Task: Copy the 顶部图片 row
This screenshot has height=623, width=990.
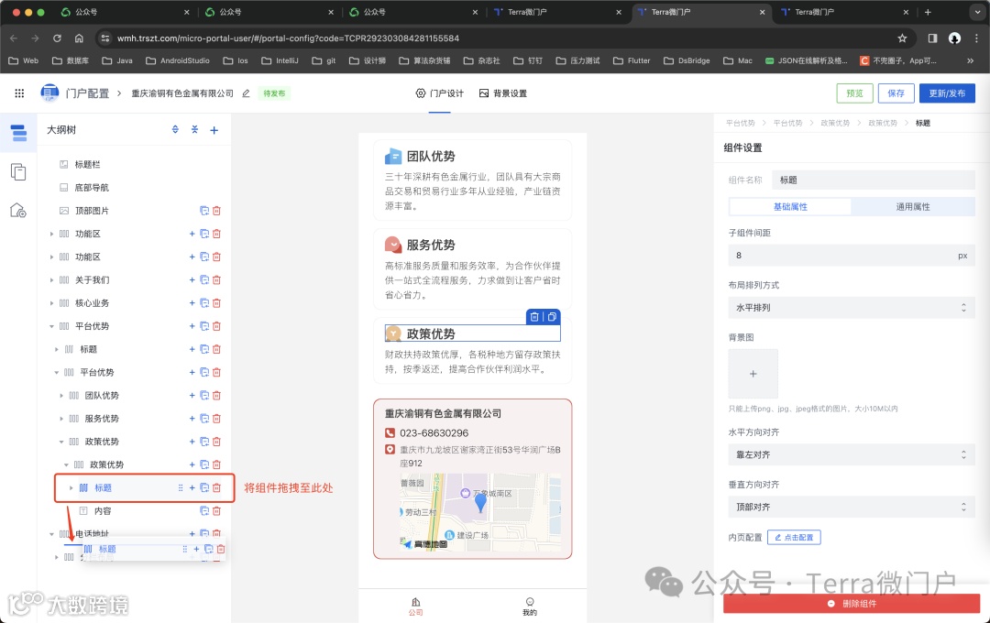Action: [203, 211]
